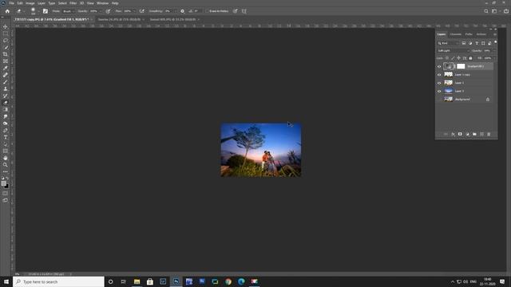The width and height of the screenshot is (511, 287).
Task: Switch to the Channels tab
Action: (456, 34)
